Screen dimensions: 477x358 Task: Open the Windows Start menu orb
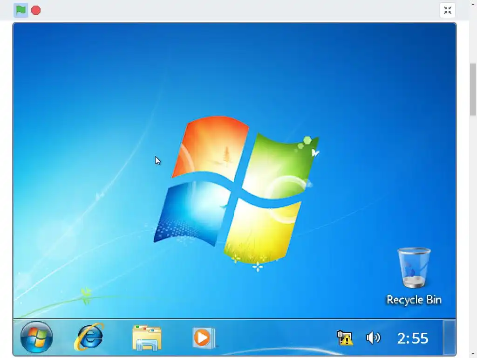click(x=36, y=337)
